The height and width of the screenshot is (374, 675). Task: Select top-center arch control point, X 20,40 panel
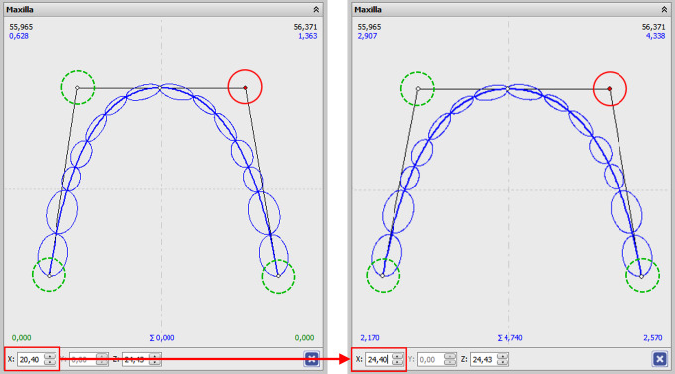pyautogui.click(x=160, y=87)
